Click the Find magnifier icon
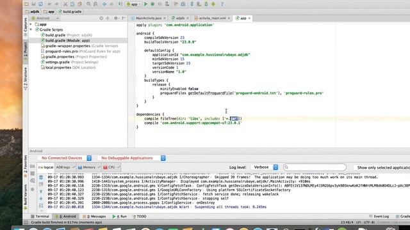Viewport: 410px width, 230px height. [x=88, y=4]
